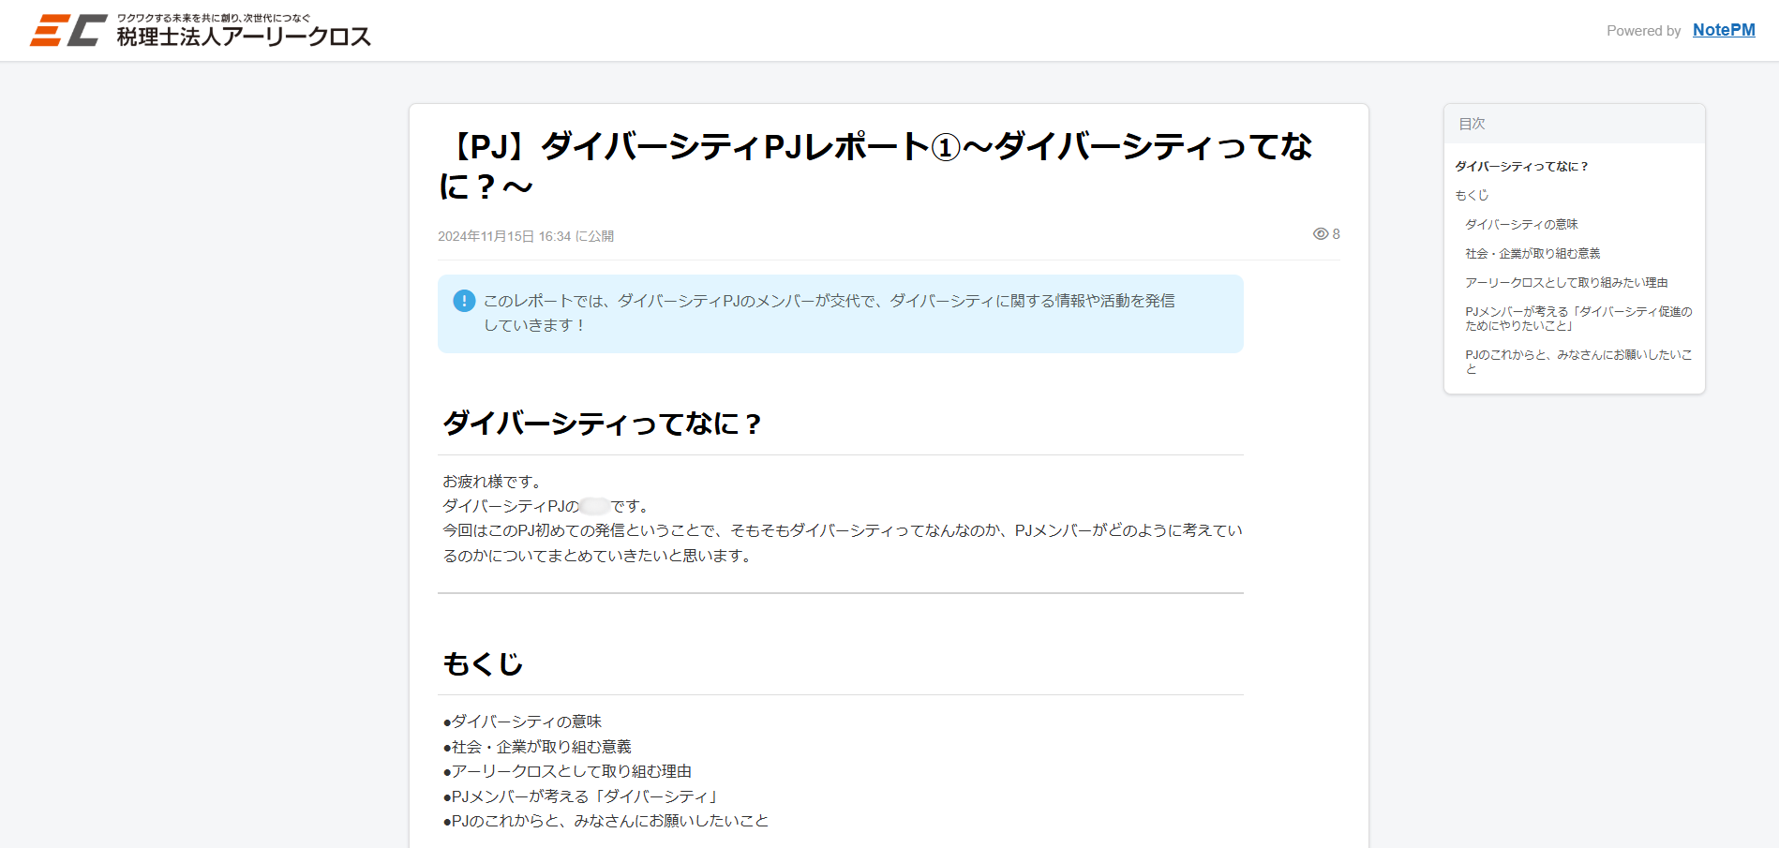The height and width of the screenshot is (848, 1779).
Task: Click bullet ●PJメンバーが考える「ダイバーシティ」
Action: pyautogui.click(x=582, y=796)
